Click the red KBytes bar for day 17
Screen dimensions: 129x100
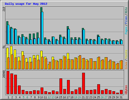68,87
